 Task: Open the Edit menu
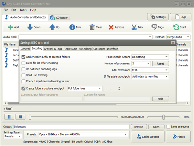click(x=14, y=10)
